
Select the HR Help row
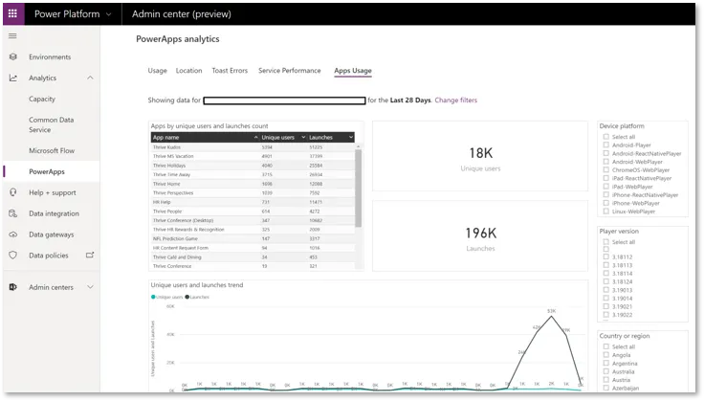click(x=253, y=202)
